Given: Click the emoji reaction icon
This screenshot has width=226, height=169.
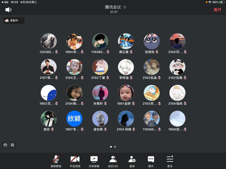Looking at the screenshot, I should [6, 145].
